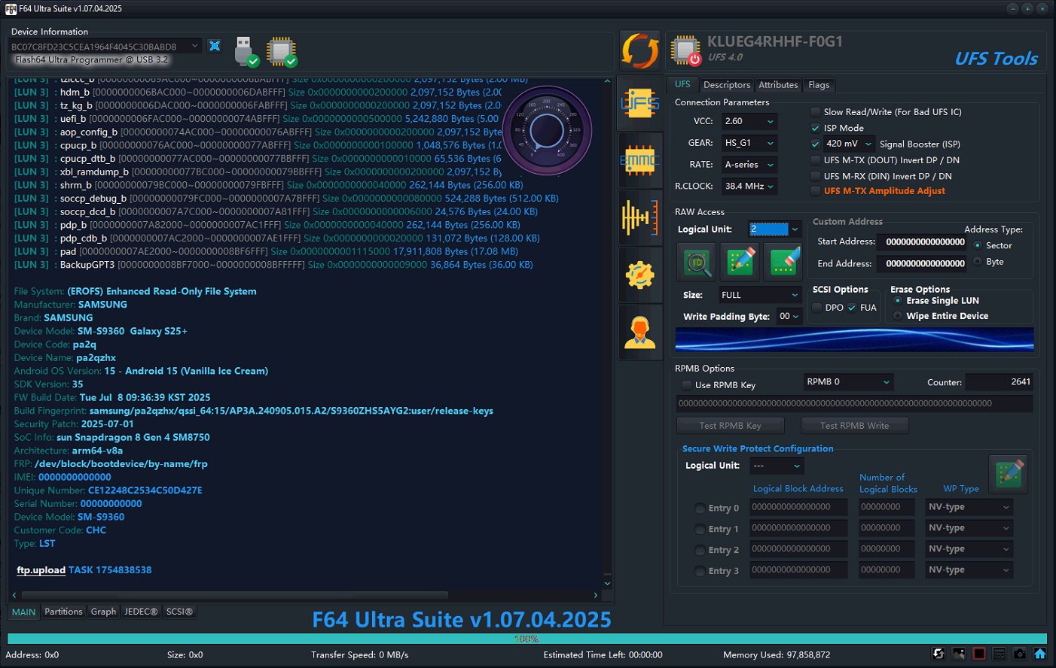
Task: Click the Test RPMB Key button
Action: pyautogui.click(x=731, y=426)
